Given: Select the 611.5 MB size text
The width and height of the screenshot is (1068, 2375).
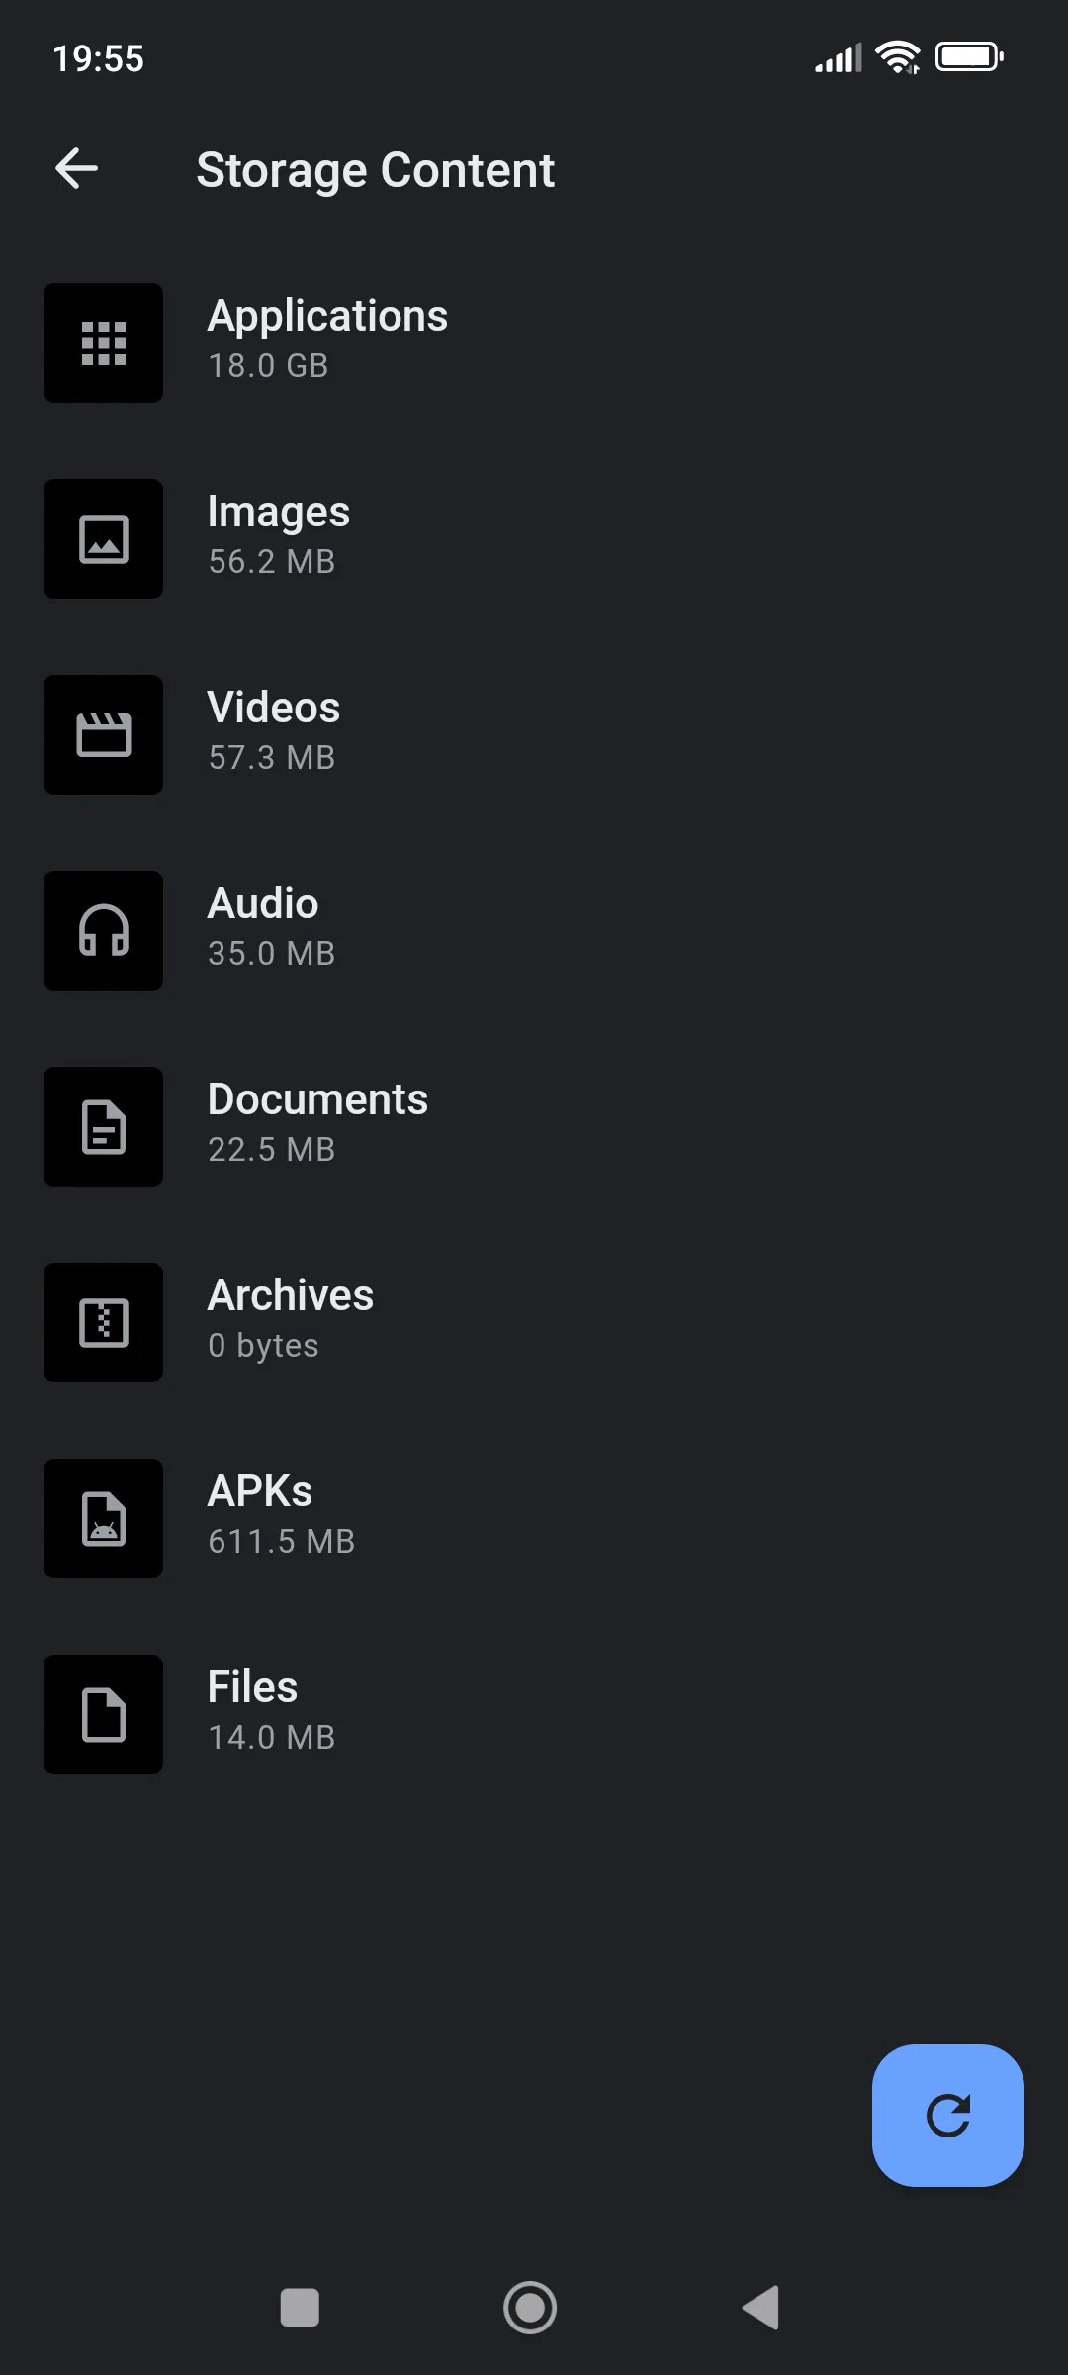Looking at the screenshot, I should pos(282,1542).
